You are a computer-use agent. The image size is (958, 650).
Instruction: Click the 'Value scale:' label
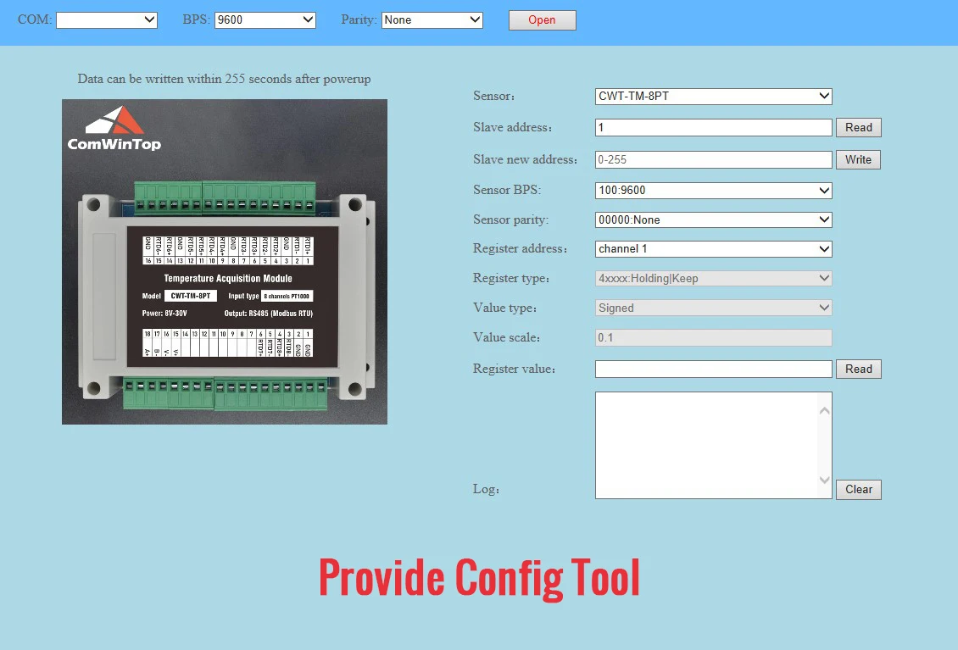[x=506, y=337]
